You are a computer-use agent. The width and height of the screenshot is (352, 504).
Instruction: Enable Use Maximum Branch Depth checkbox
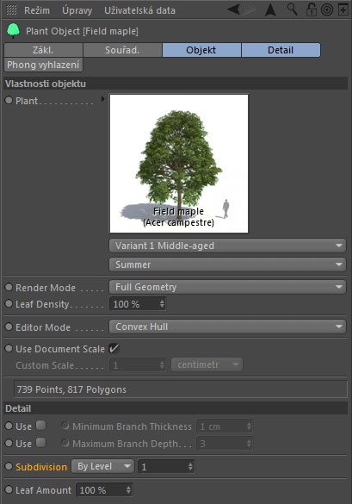pyautogui.click(x=40, y=443)
